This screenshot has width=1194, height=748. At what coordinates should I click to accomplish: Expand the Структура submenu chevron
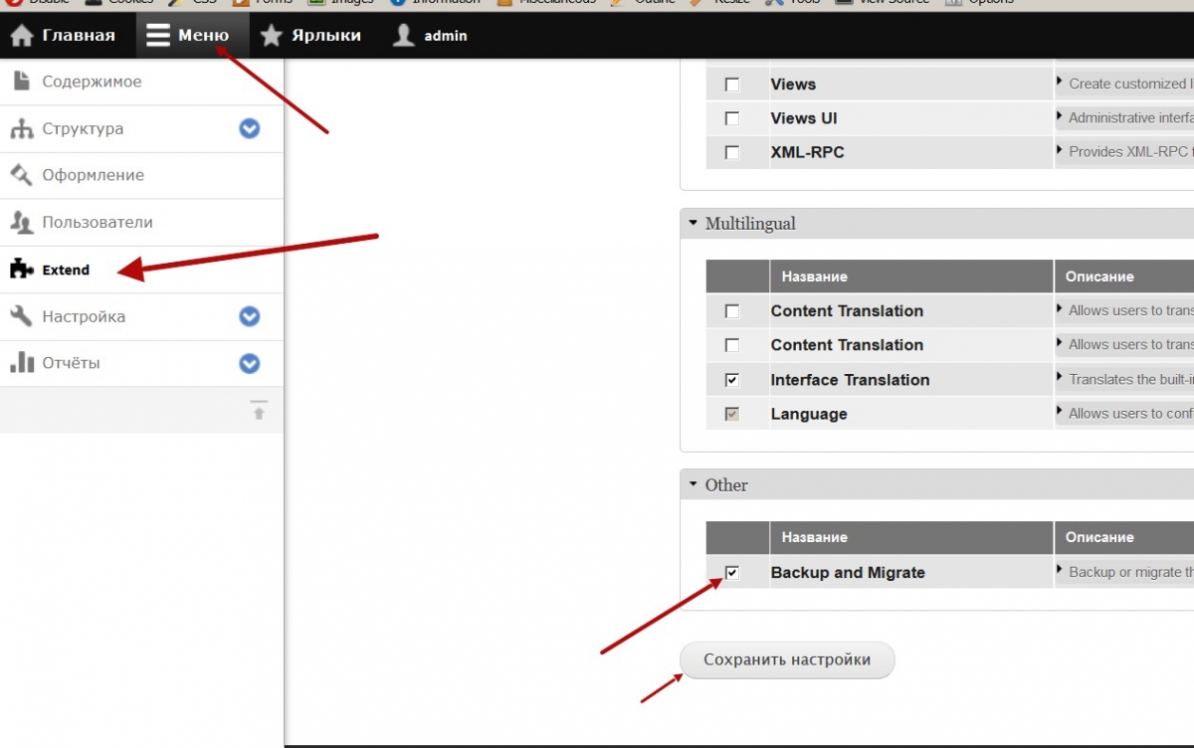(x=250, y=128)
